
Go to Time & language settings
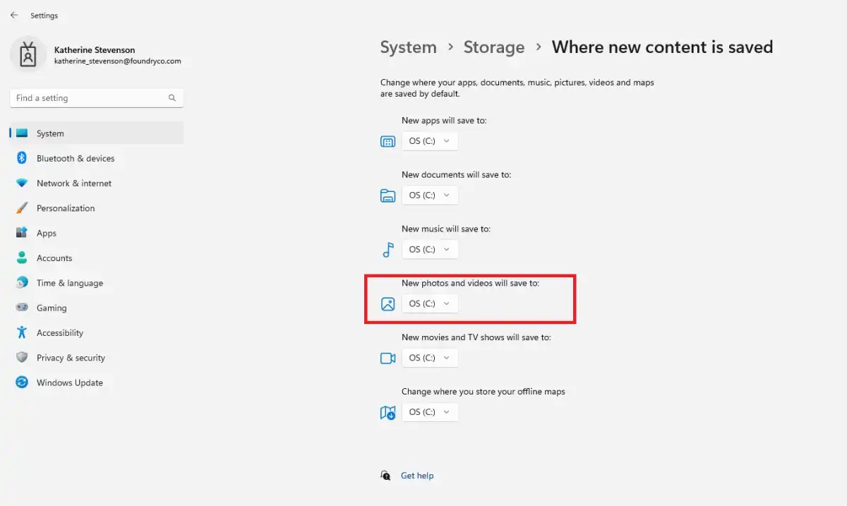(x=97, y=283)
